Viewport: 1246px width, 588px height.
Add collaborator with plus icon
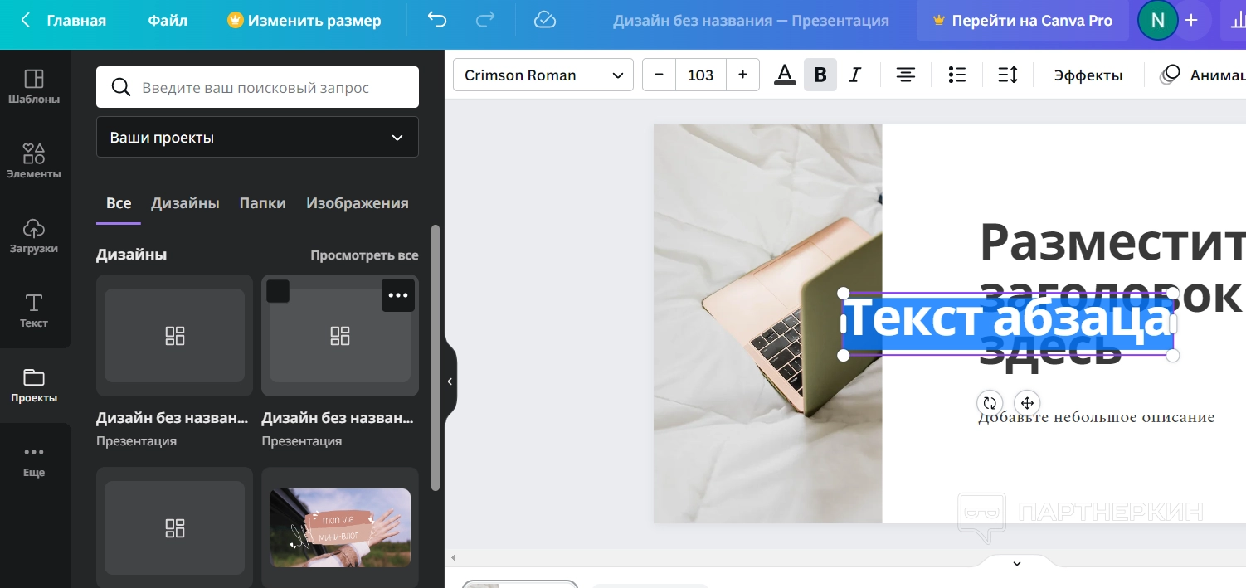(x=1191, y=21)
